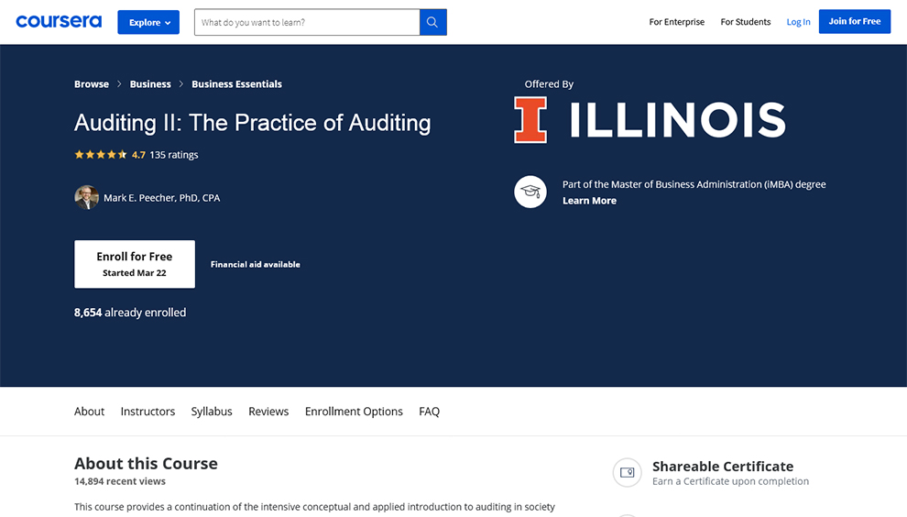
Task: Open the For Students link
Action: point(745,22)
